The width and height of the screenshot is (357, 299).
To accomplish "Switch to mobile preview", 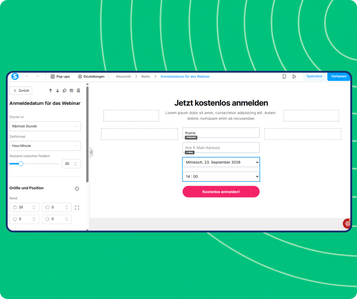I will tap(284, 77).
